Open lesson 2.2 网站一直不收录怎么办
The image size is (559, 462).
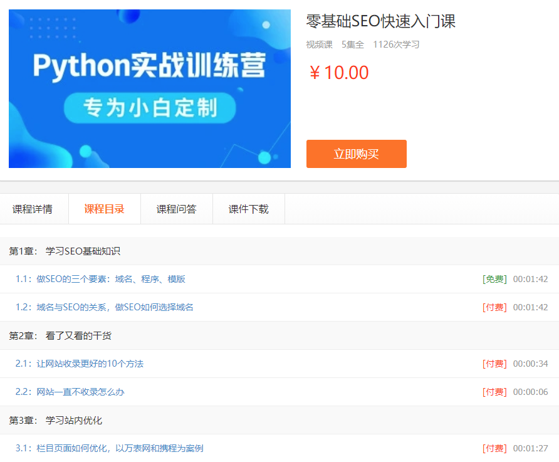pyautogui.click(x=70, y=392)
